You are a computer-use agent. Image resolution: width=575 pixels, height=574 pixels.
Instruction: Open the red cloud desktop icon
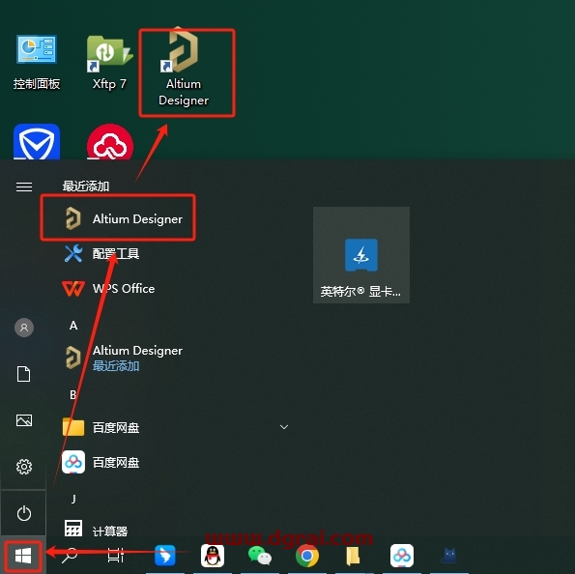pyautogui.click(x=110, y=142)
